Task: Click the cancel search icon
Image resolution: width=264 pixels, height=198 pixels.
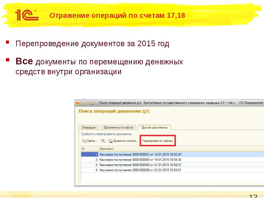Action: point(103,141)
